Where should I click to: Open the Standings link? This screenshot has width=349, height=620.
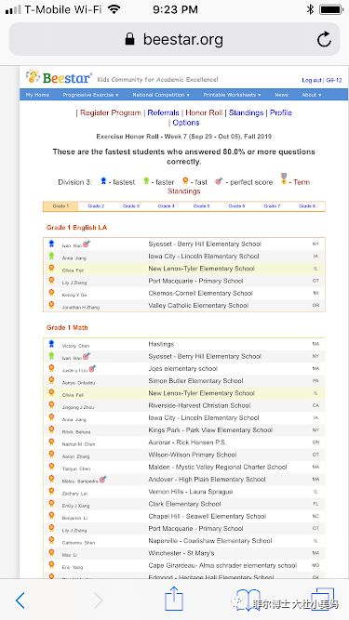[x=246, y=112]
